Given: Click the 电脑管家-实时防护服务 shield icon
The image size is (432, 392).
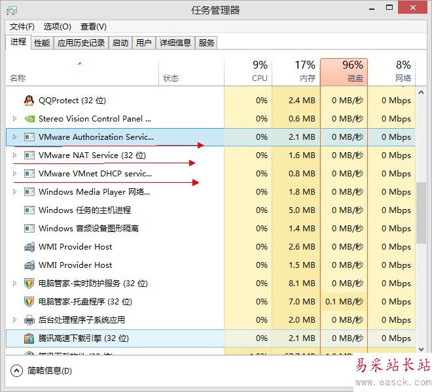Looking at the screenshot, I should (29, 284).
